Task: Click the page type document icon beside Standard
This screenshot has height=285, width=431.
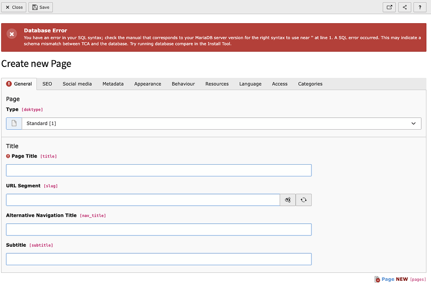Action: [13, 123]
